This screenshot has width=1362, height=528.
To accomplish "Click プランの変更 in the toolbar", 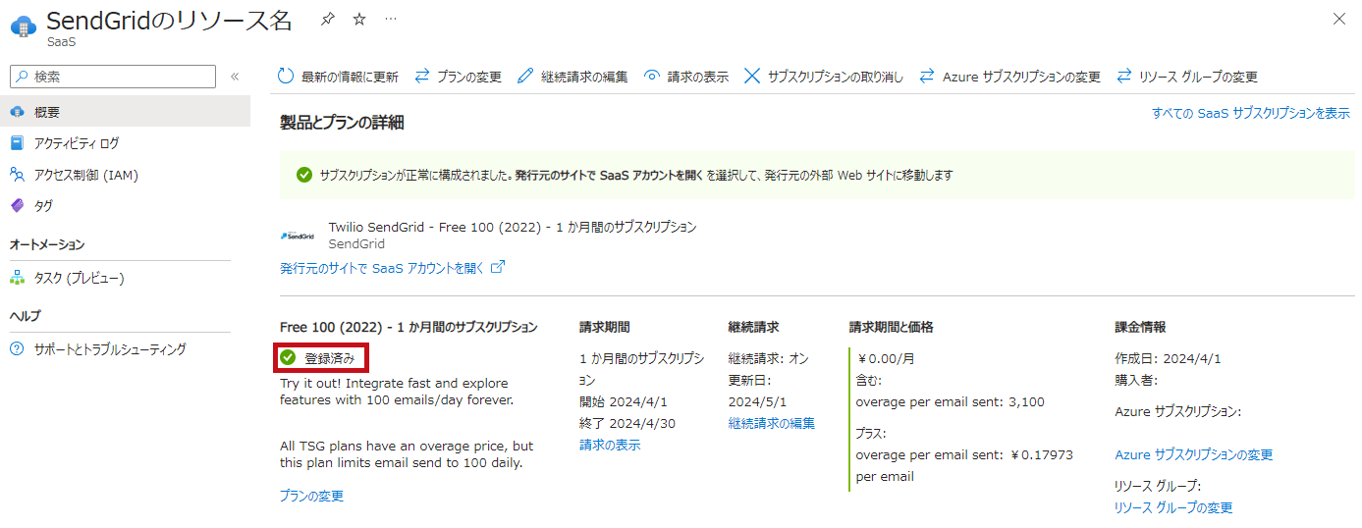I will [x=458, y=77].
